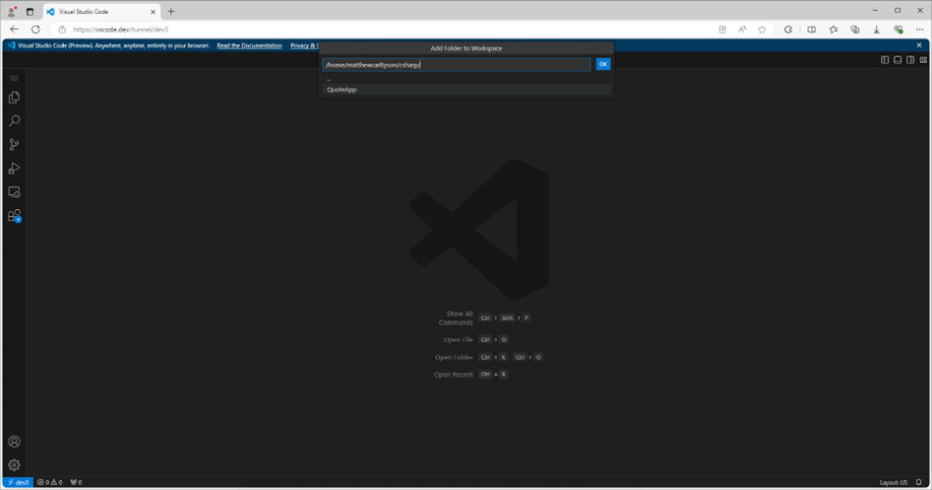This screenshot has width=932, height=490.
Task: Open Run and Debug view
Action: point(14,169)
